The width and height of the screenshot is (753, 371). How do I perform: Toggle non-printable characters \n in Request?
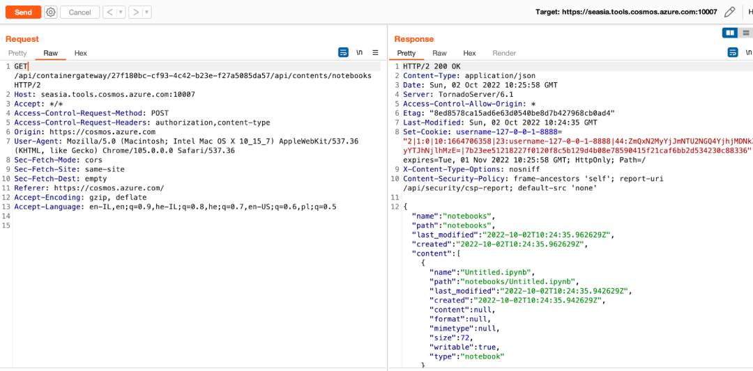359,53
